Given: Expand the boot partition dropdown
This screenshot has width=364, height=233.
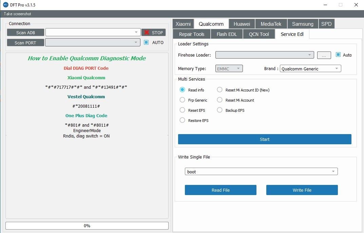Looking at the screenshot, I should (x=261, y=172).
